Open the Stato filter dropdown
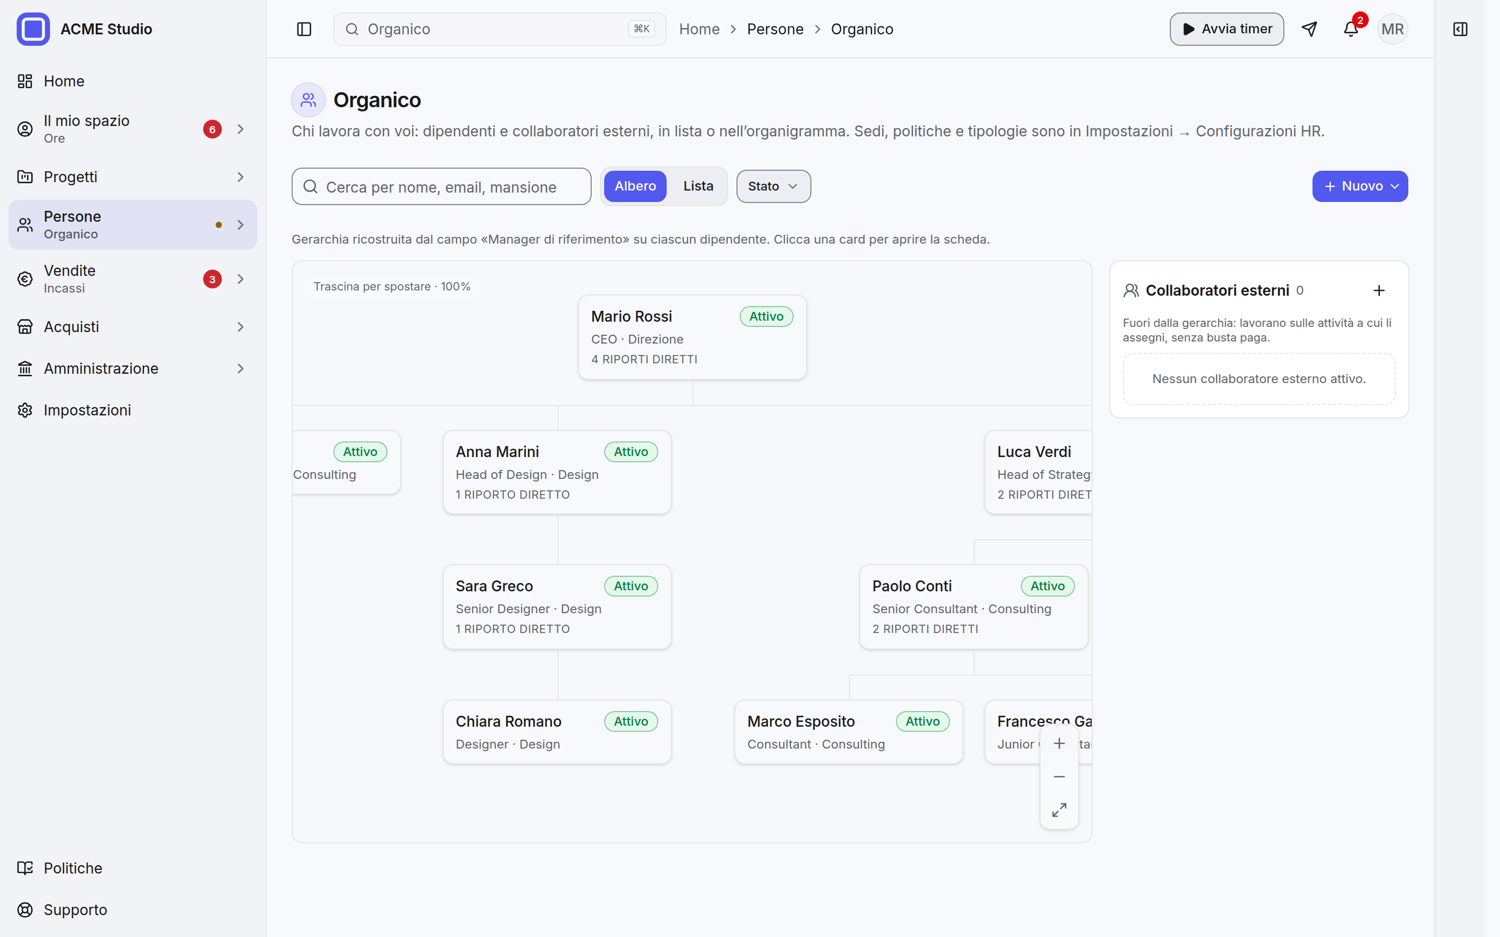This screenshot has width=1500, height=937. pyautogui.click(x=773, y=186)
